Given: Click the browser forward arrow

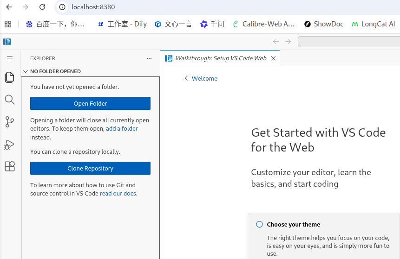Looking at the screenshot, I should [26, 7].
